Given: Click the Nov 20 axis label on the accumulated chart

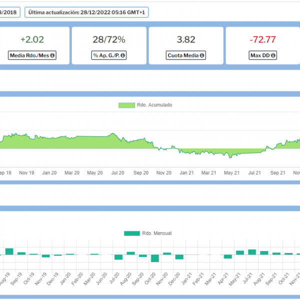Looking at the screenshot, I should point(164,173).
